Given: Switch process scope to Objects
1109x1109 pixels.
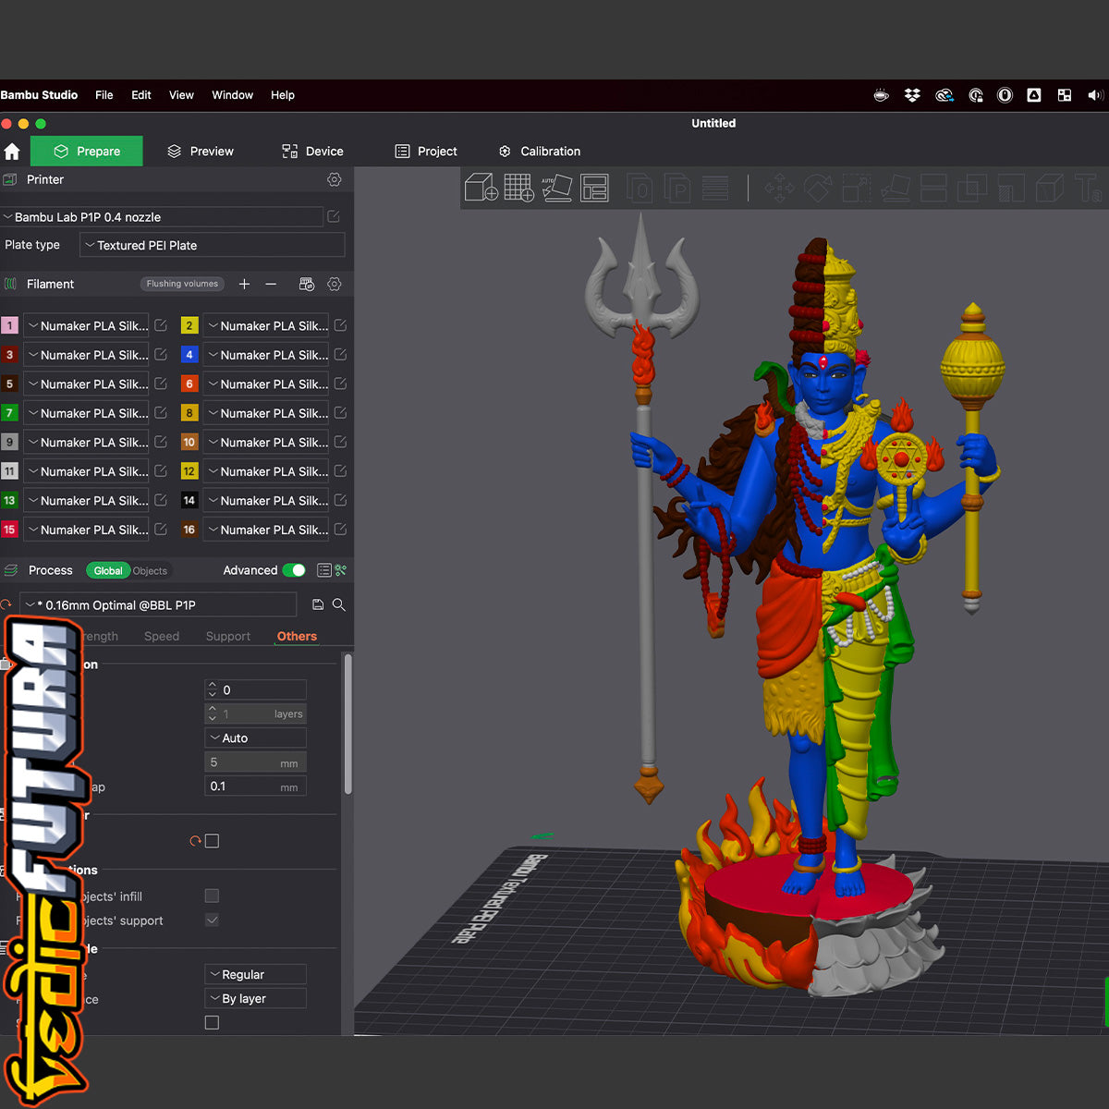Looking at the screenshot, I should click(150, 571).
